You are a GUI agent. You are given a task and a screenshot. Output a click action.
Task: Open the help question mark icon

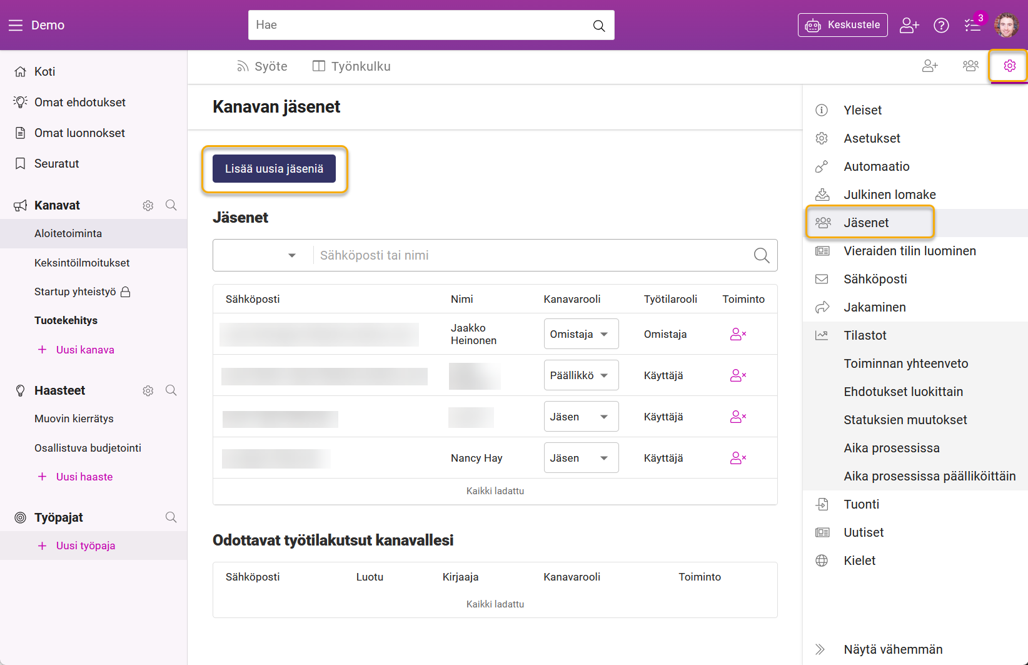pyautogui.click(x=941, y=25)
